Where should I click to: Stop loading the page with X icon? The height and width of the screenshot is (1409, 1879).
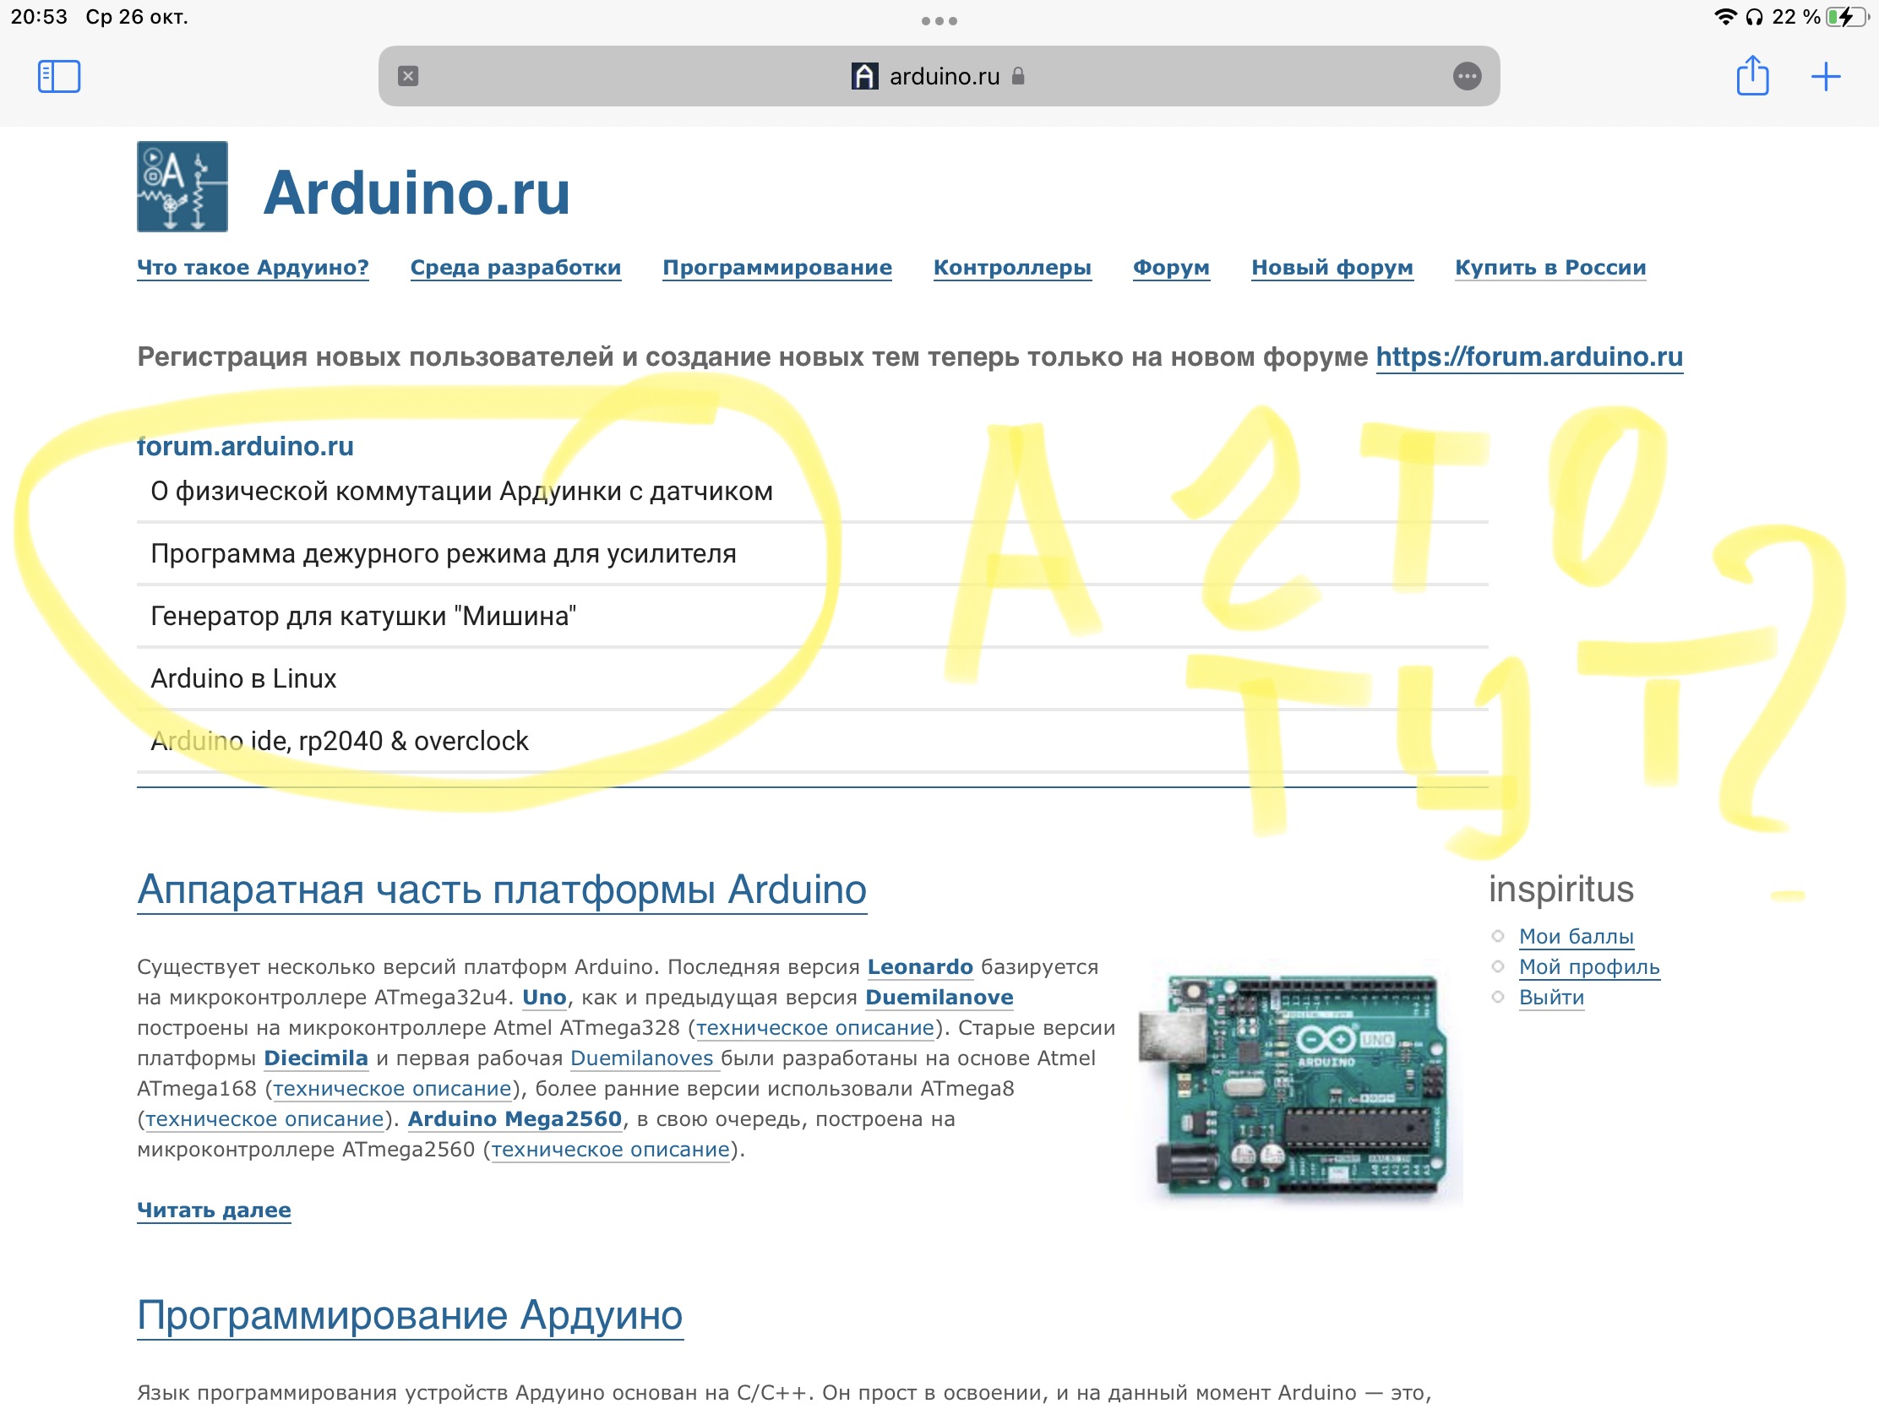pos(408,76)
